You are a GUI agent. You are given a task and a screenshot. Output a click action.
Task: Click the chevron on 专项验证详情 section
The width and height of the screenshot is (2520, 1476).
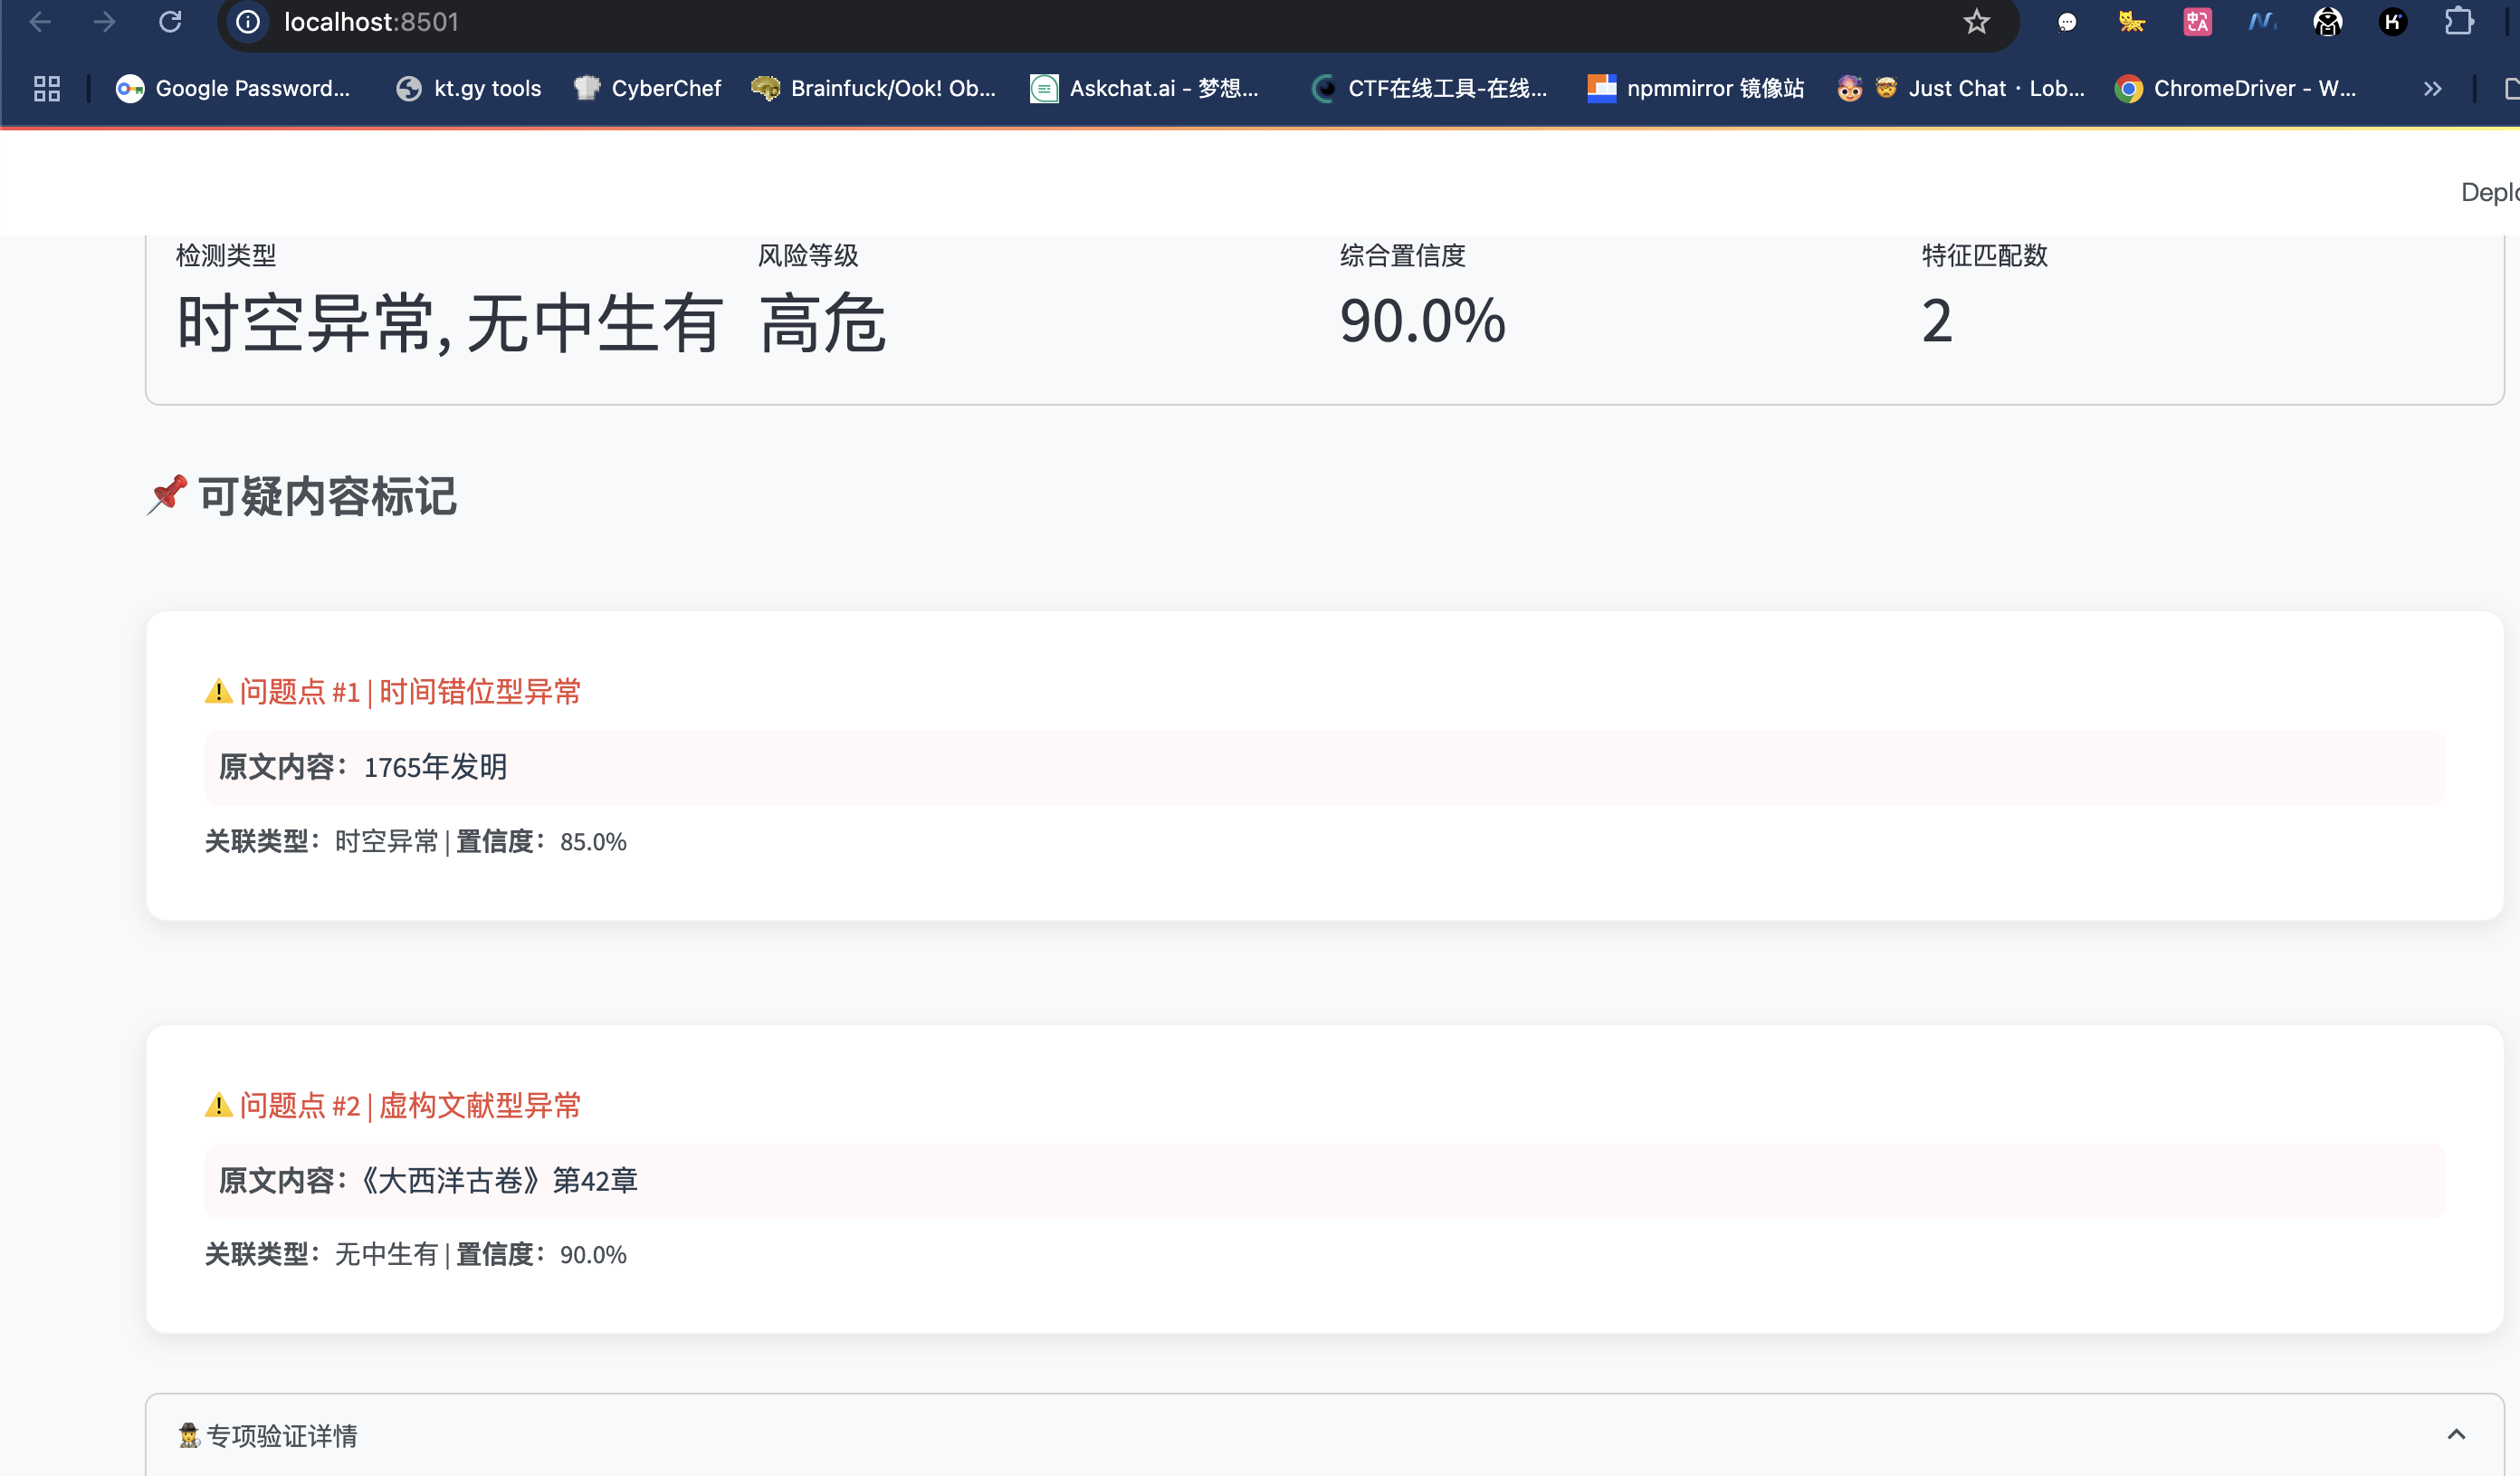pos(2456,1435)
